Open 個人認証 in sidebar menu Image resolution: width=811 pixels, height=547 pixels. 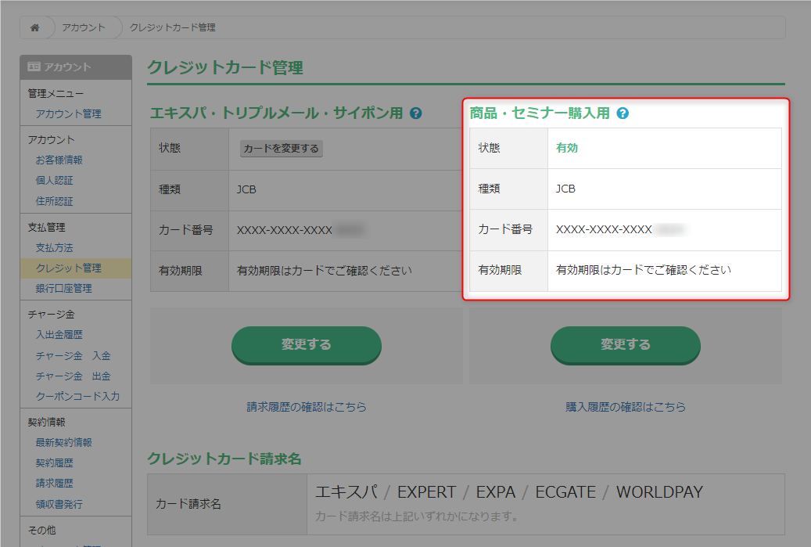[x=54, y=180]
